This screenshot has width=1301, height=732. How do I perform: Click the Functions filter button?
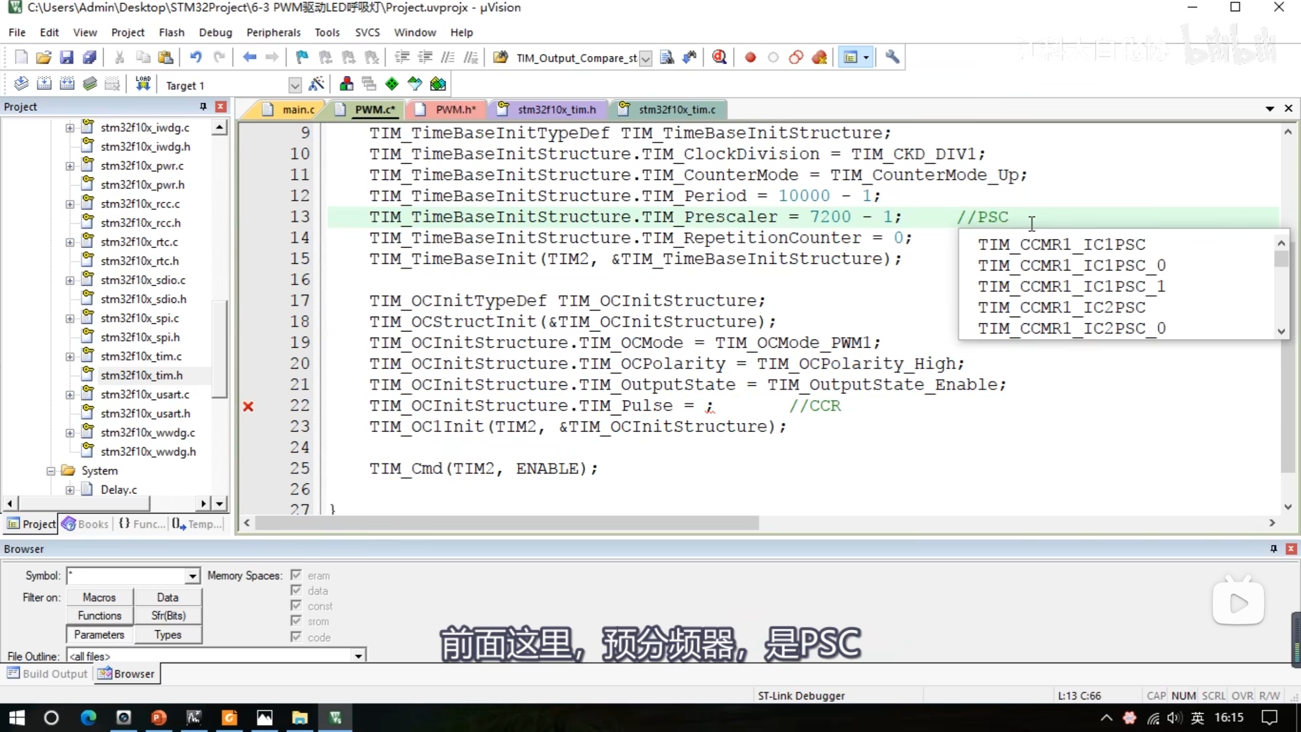click(100, 616)
